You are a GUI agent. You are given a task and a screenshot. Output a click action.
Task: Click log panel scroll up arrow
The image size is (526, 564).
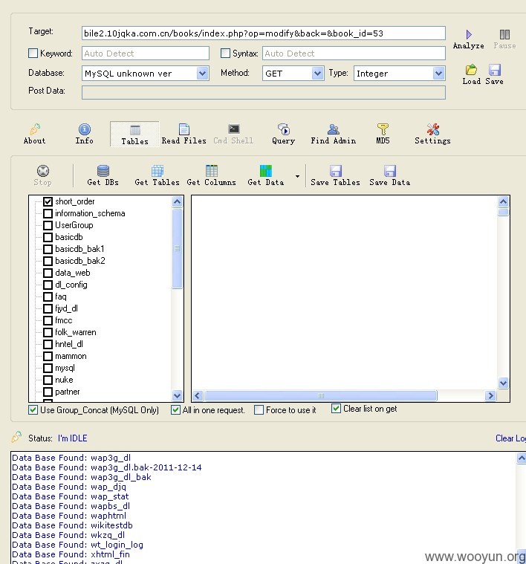pyautogui.click(x=521, y=458)
